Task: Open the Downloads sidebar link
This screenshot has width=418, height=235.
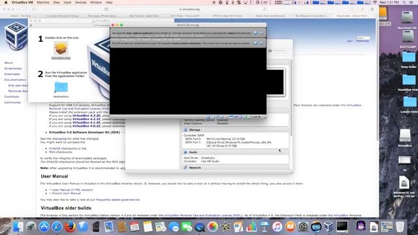Action: click(12, 74)
